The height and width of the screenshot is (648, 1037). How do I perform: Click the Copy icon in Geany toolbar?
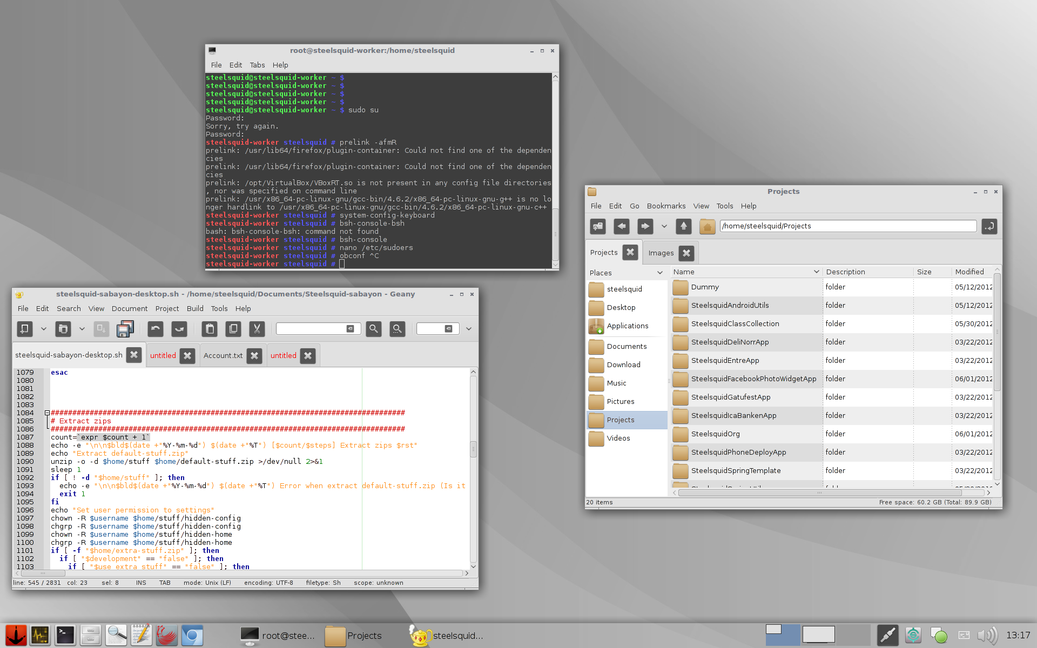[233, 328]
